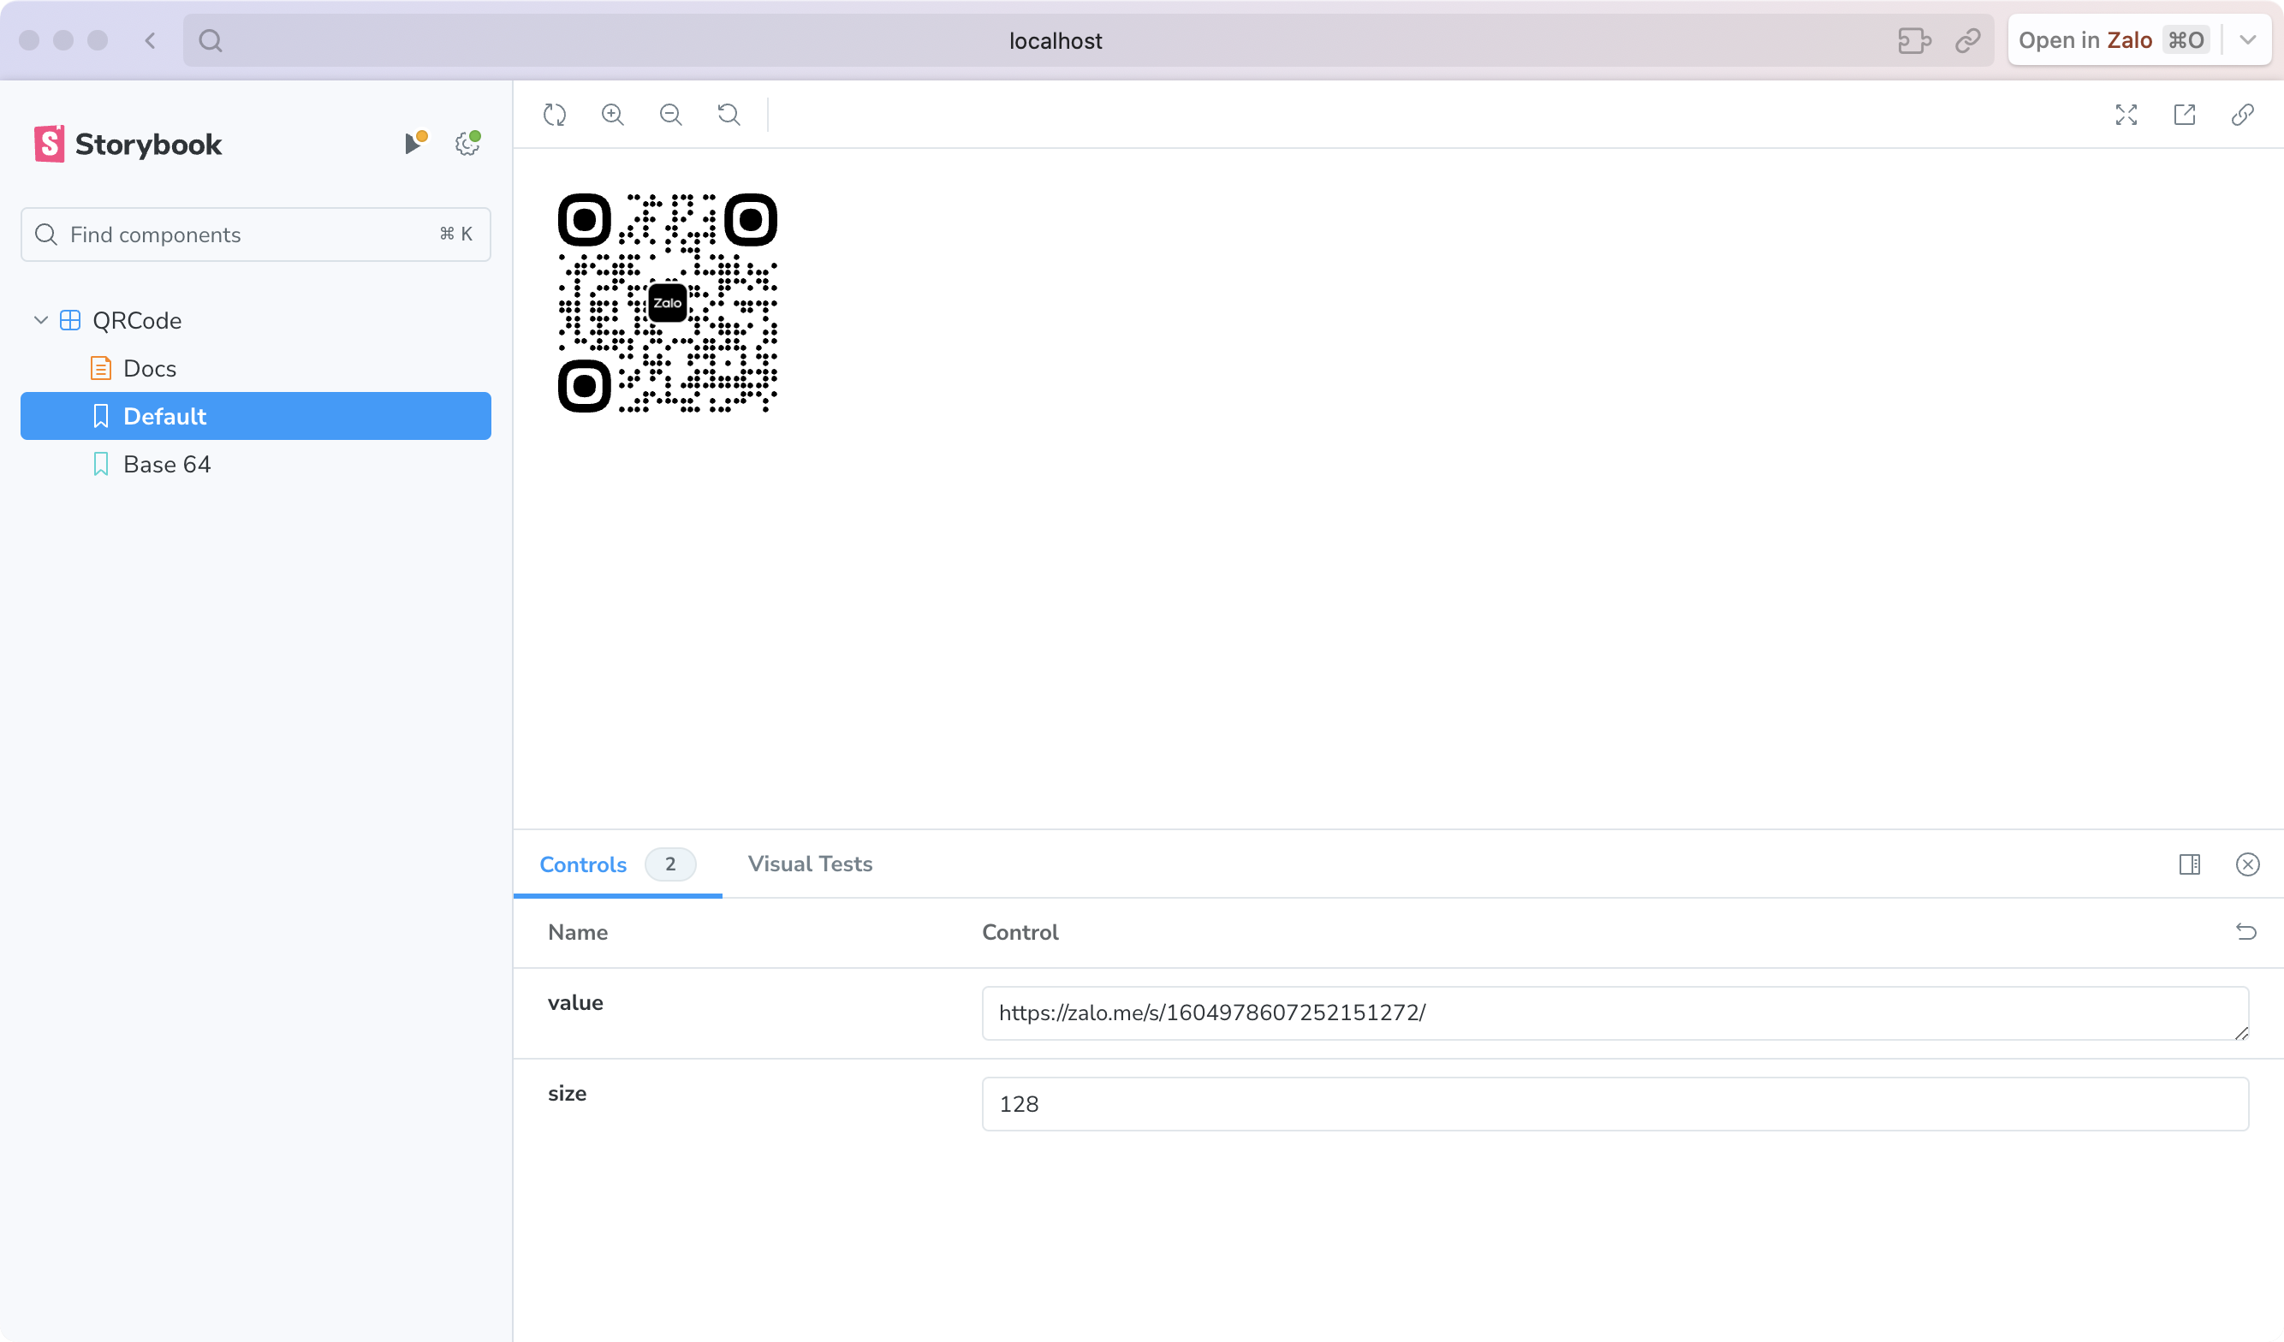Switch to the Visual Tests tab
Viewport: 2284px width, 1342px height.
point(809,864)
